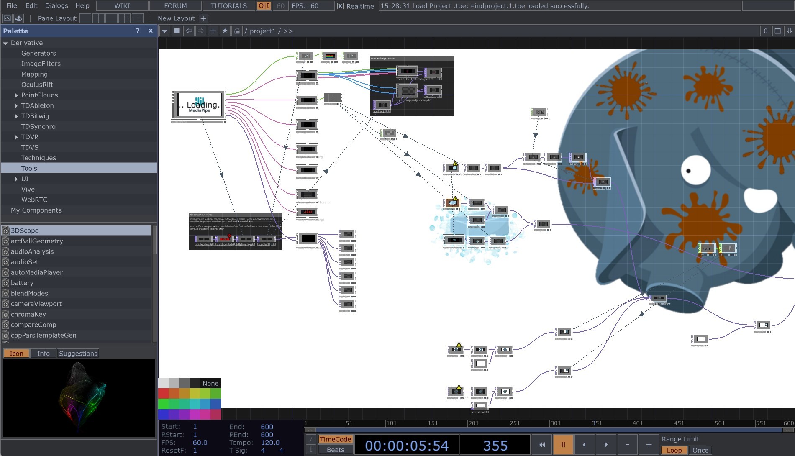Select the four-pane grid layout
Viewport: 795px width, 456px height.
click(x=137, y=18)
